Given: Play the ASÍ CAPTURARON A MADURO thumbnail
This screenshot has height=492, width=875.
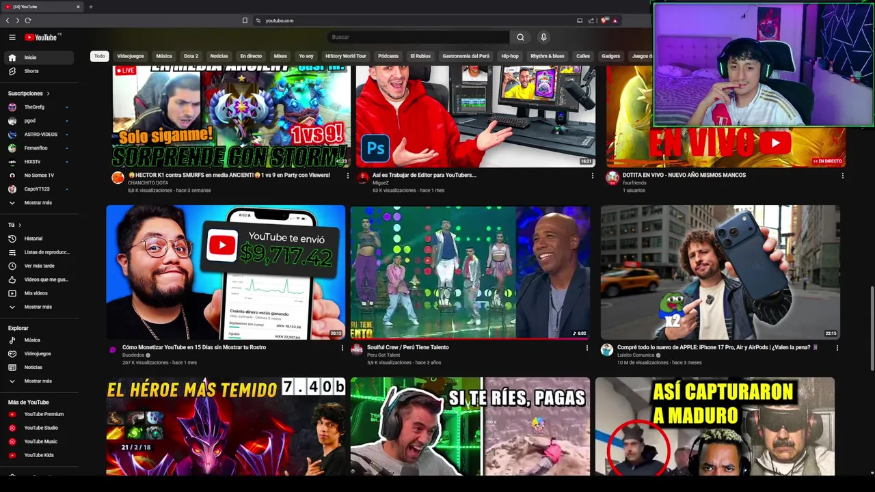Looking at the screenshot, I should pos(714,426).
